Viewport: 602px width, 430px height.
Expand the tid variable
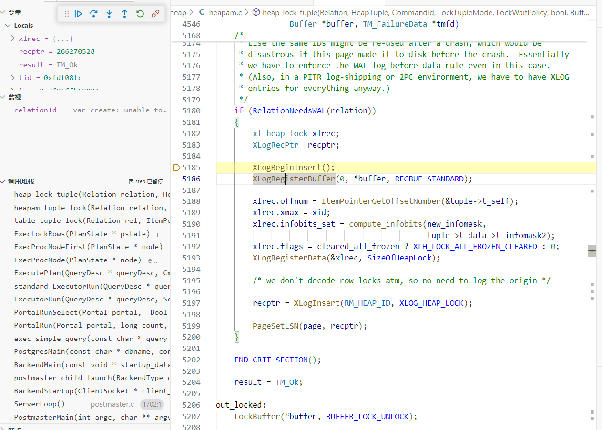click(x=13, y=77)
